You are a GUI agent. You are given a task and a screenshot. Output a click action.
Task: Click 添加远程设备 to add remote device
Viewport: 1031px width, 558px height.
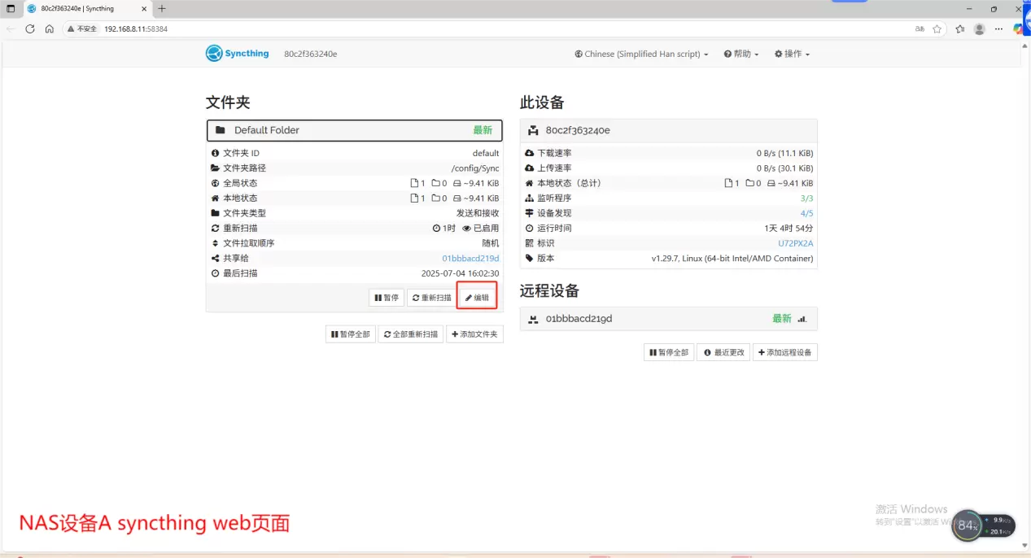(784, 352)
